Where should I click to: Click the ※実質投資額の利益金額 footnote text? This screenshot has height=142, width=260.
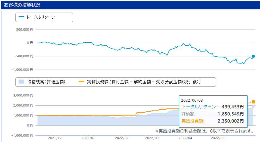pyautogui.click(x=205, y=131)
